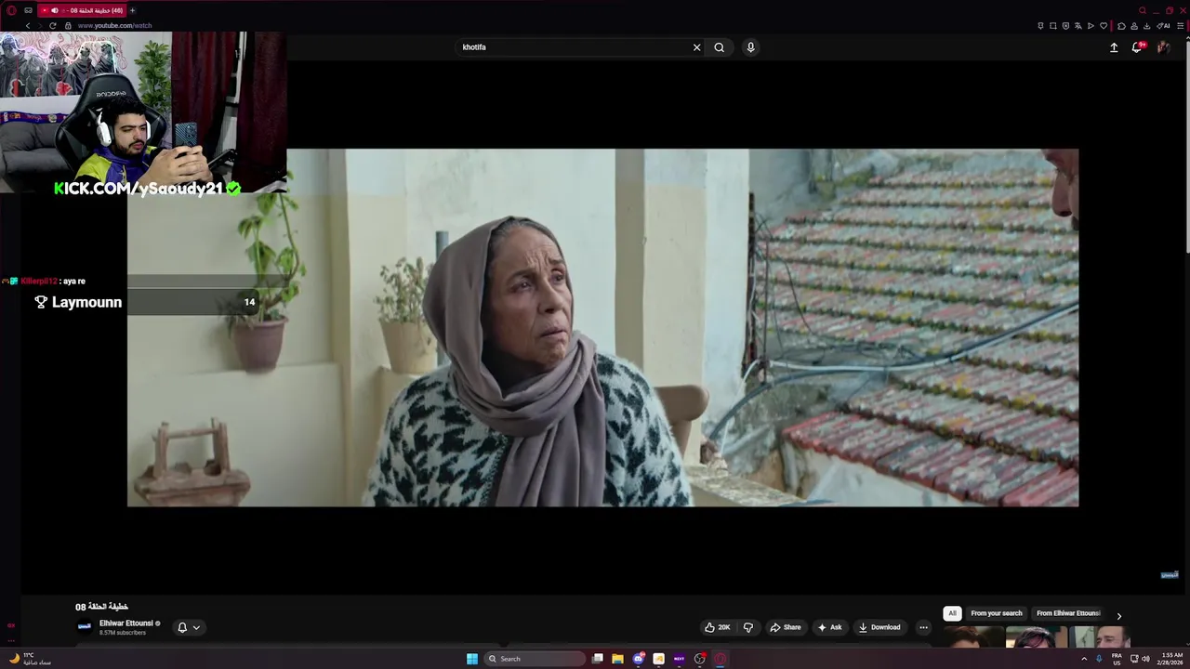Click the page vertical scrollbar
This screenshot has width=1190, height=669.
coord(1186,146)
